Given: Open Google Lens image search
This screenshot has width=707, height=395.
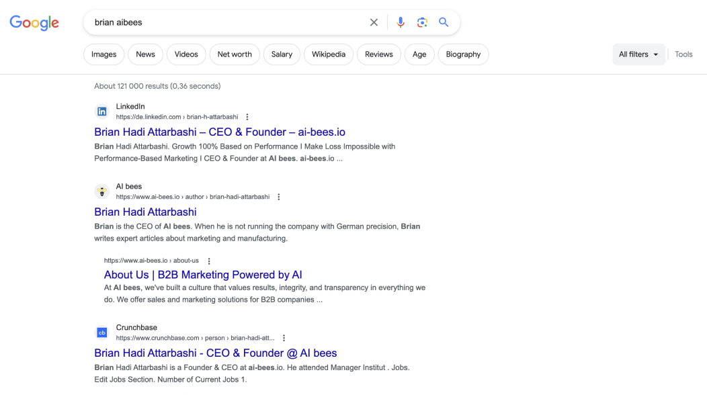Looking at the screenshot, I should 422,22.
